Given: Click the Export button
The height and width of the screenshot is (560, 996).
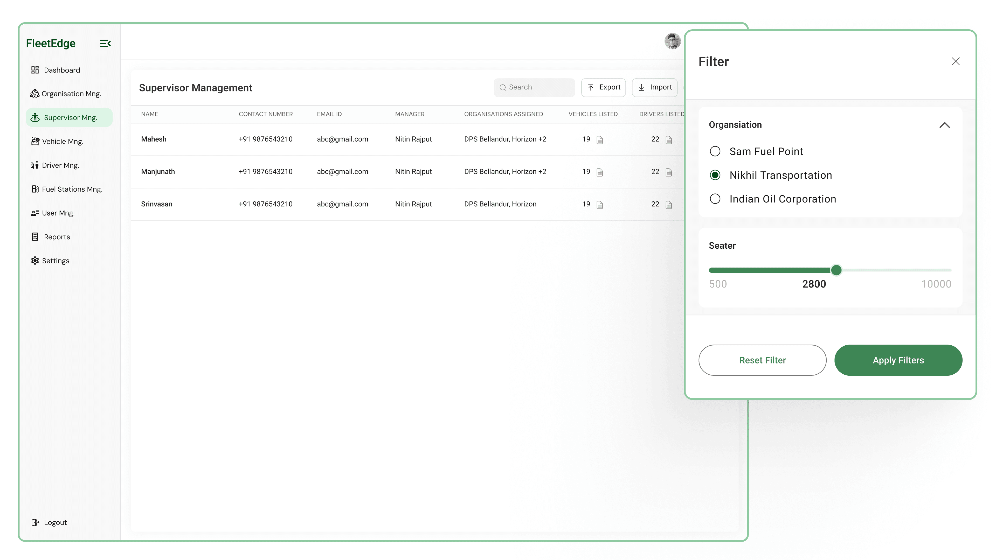Looking at the screenshot, I should pos(604,87).
